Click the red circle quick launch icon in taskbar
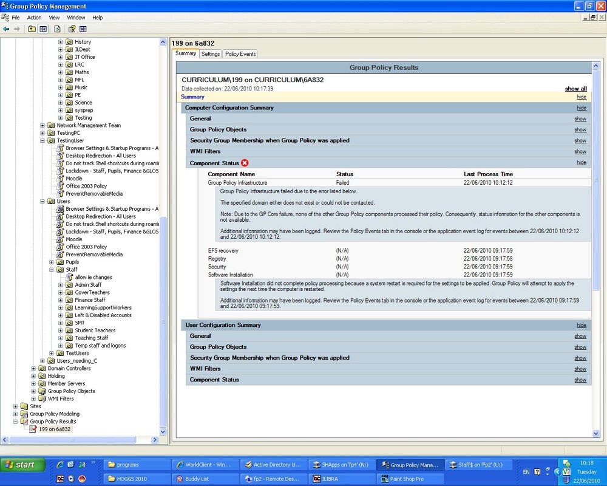 point(82,479)
